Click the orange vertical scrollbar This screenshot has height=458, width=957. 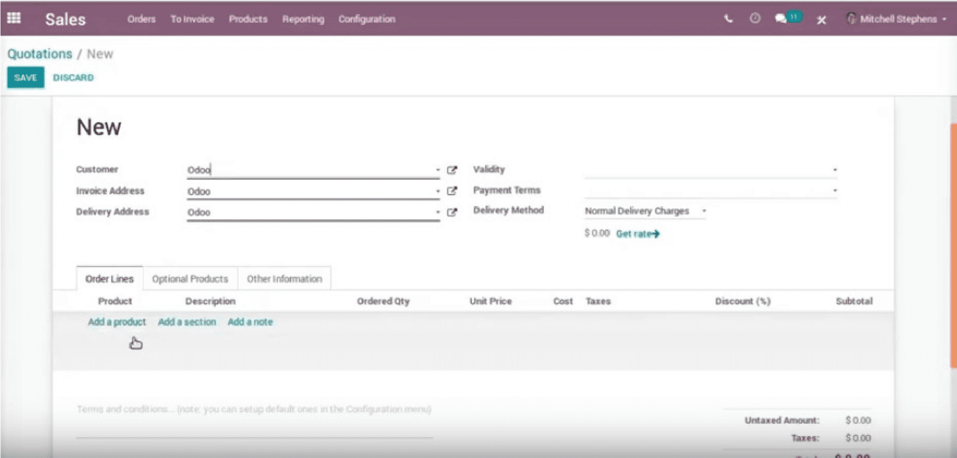953,245
